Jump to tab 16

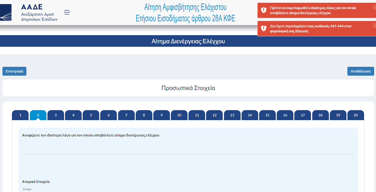tap(285, 115)
